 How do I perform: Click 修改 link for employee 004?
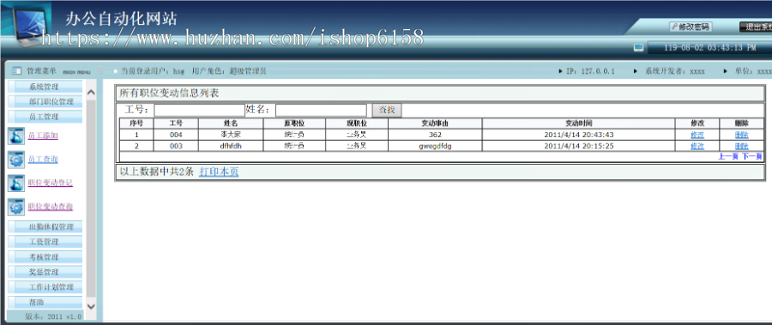(x=697, y=135)
